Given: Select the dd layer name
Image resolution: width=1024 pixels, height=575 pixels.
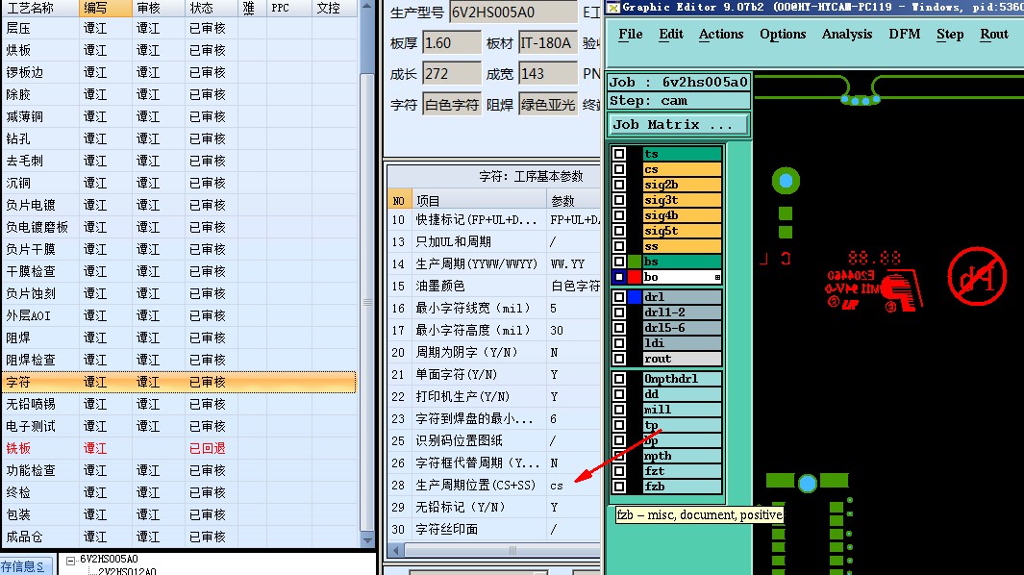Looking at the screenshot, I should click(x=682, y=394).
